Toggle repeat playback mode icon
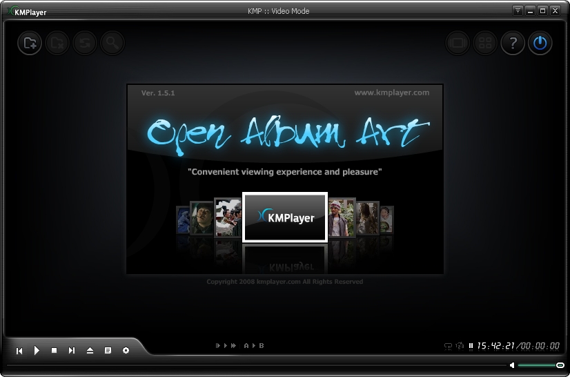Viewport: 570px width, 377px height. [449, 346]
